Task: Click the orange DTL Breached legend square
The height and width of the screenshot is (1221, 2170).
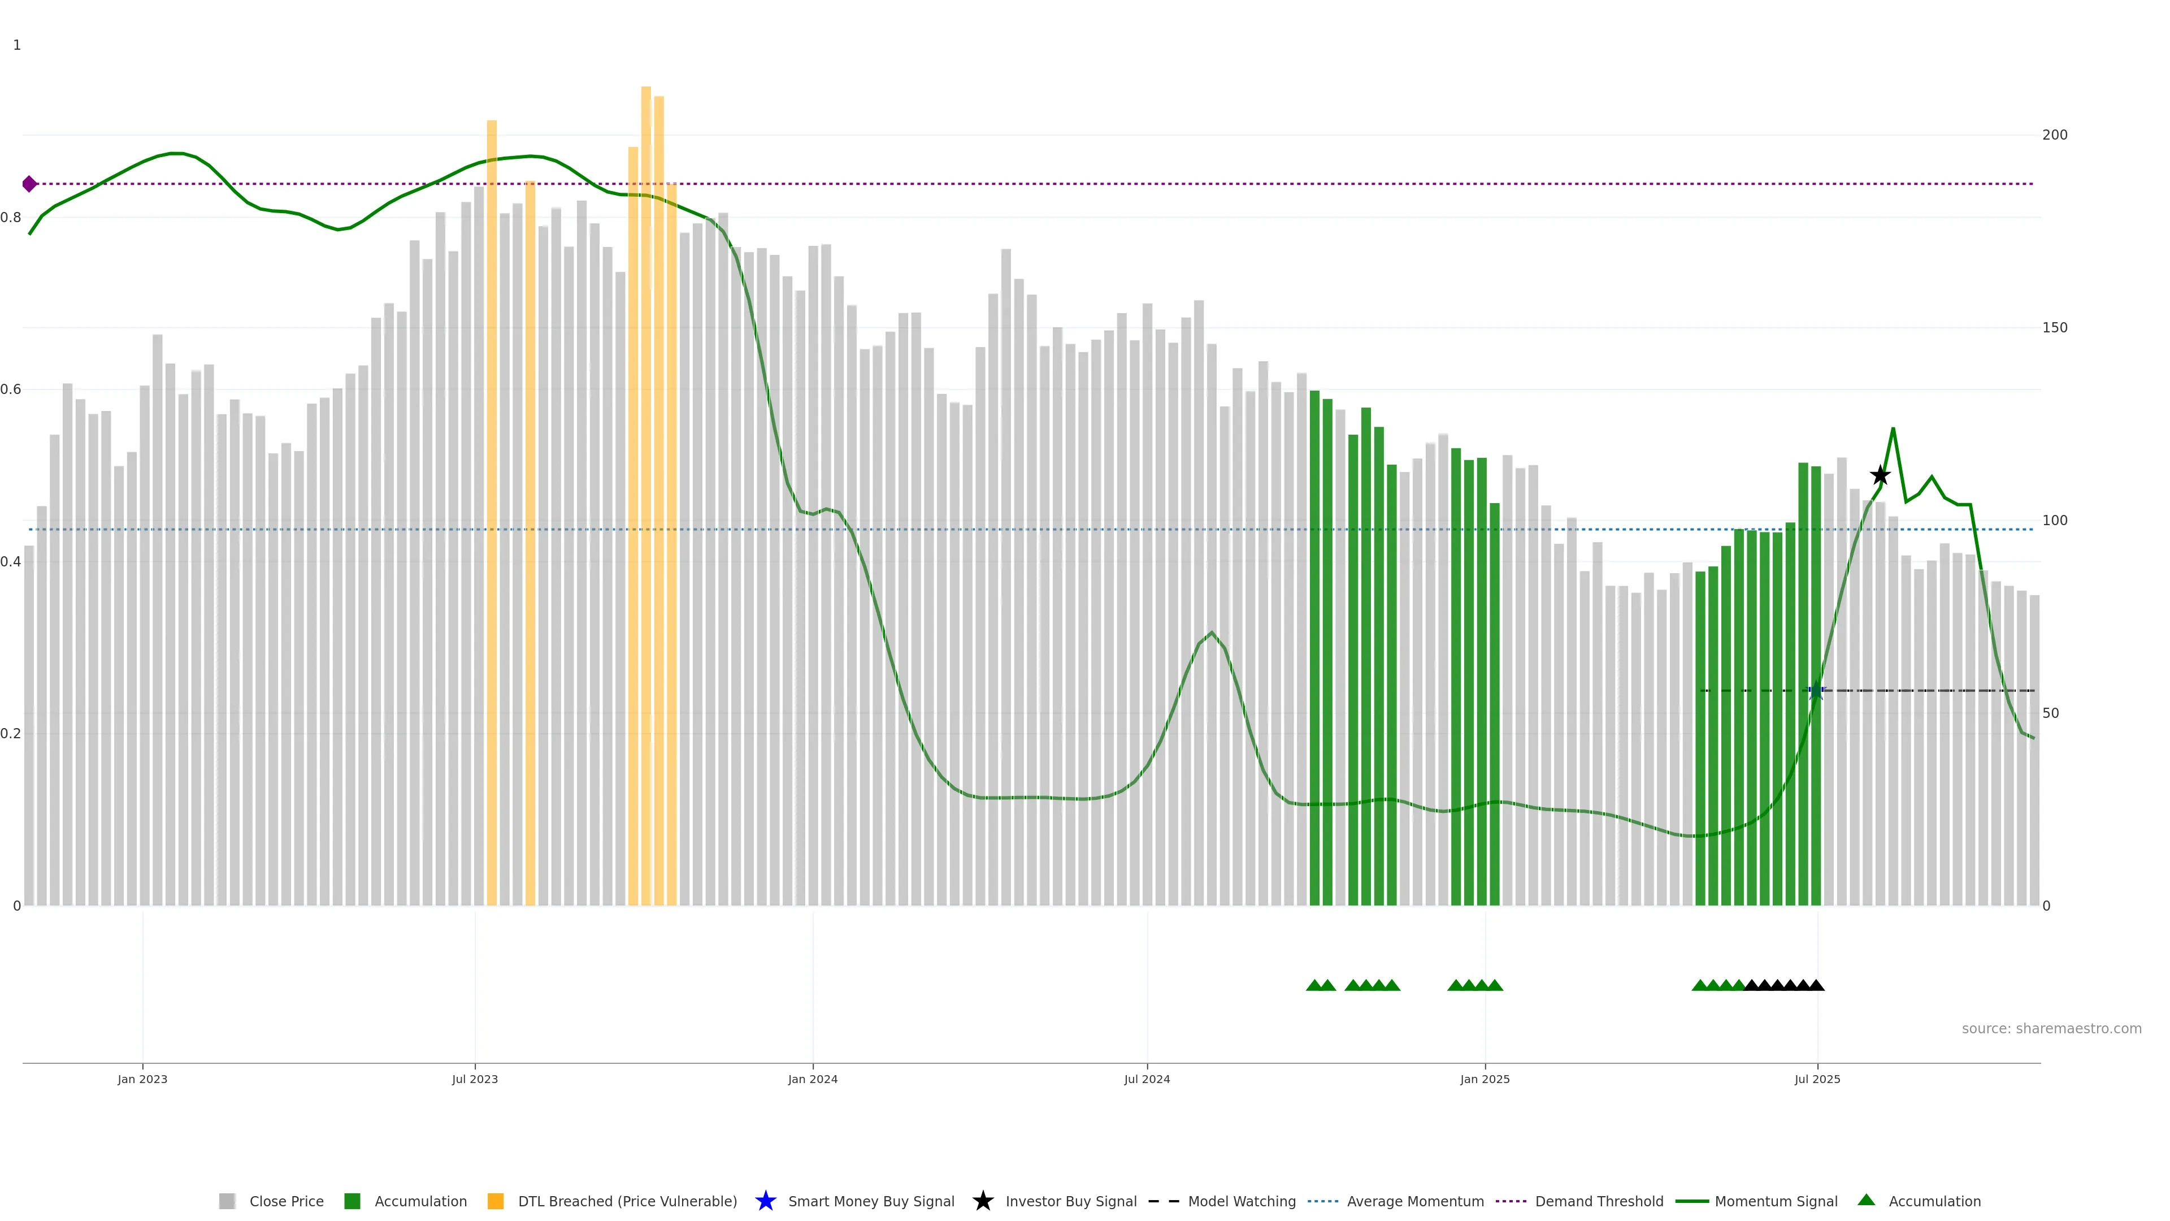Action: [496, 1202]
